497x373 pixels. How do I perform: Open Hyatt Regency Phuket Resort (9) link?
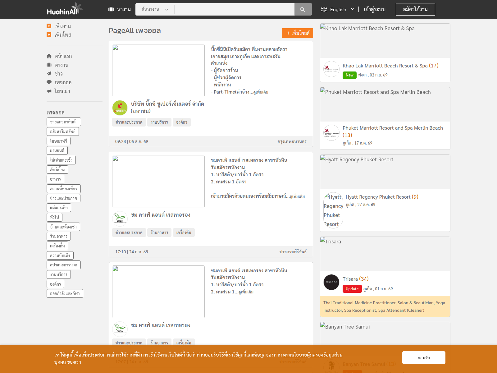(382, 197)
